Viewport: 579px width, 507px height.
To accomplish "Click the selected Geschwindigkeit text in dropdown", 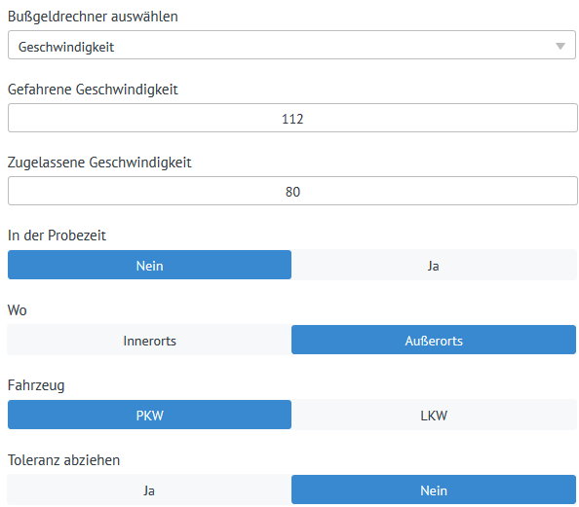I will tap(66, 48).
